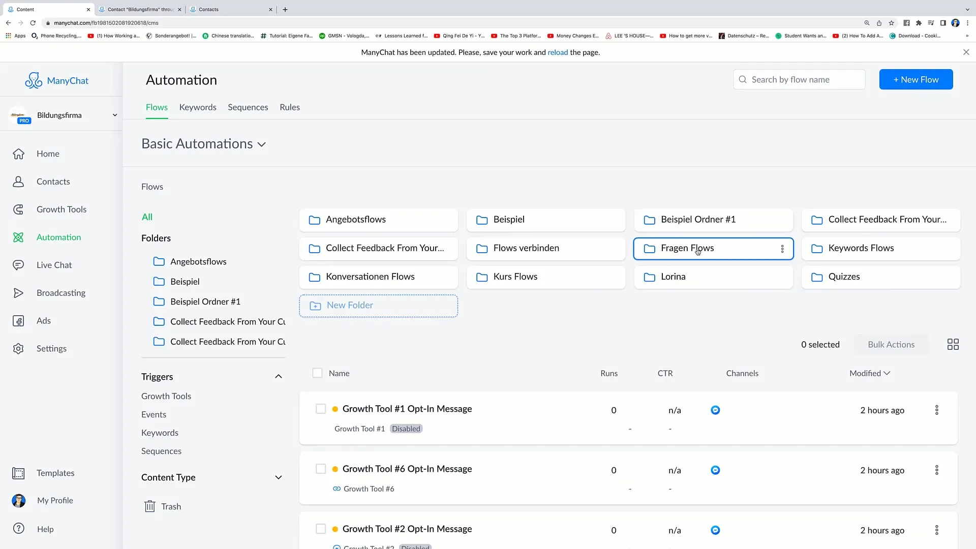Click the Ads icon
The width and height of the screenshot is (976, 549).
click(x=18, y=320)
